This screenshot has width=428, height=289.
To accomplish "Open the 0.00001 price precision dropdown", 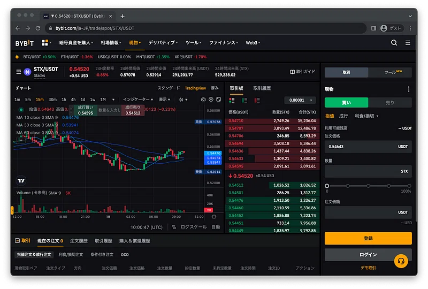I will (300, 100).
